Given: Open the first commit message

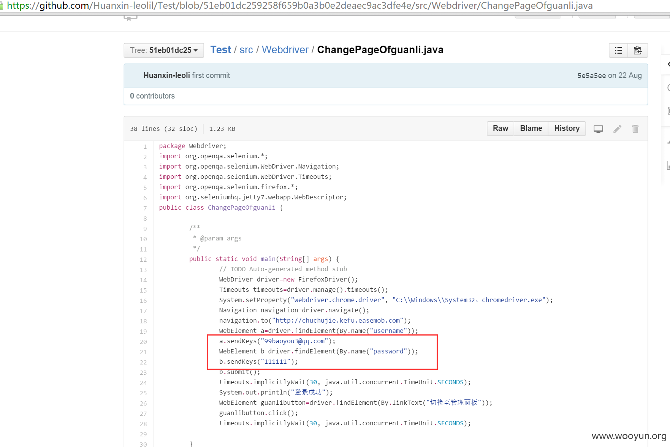Looking at the screenshot, I should (x=211, y=75).
